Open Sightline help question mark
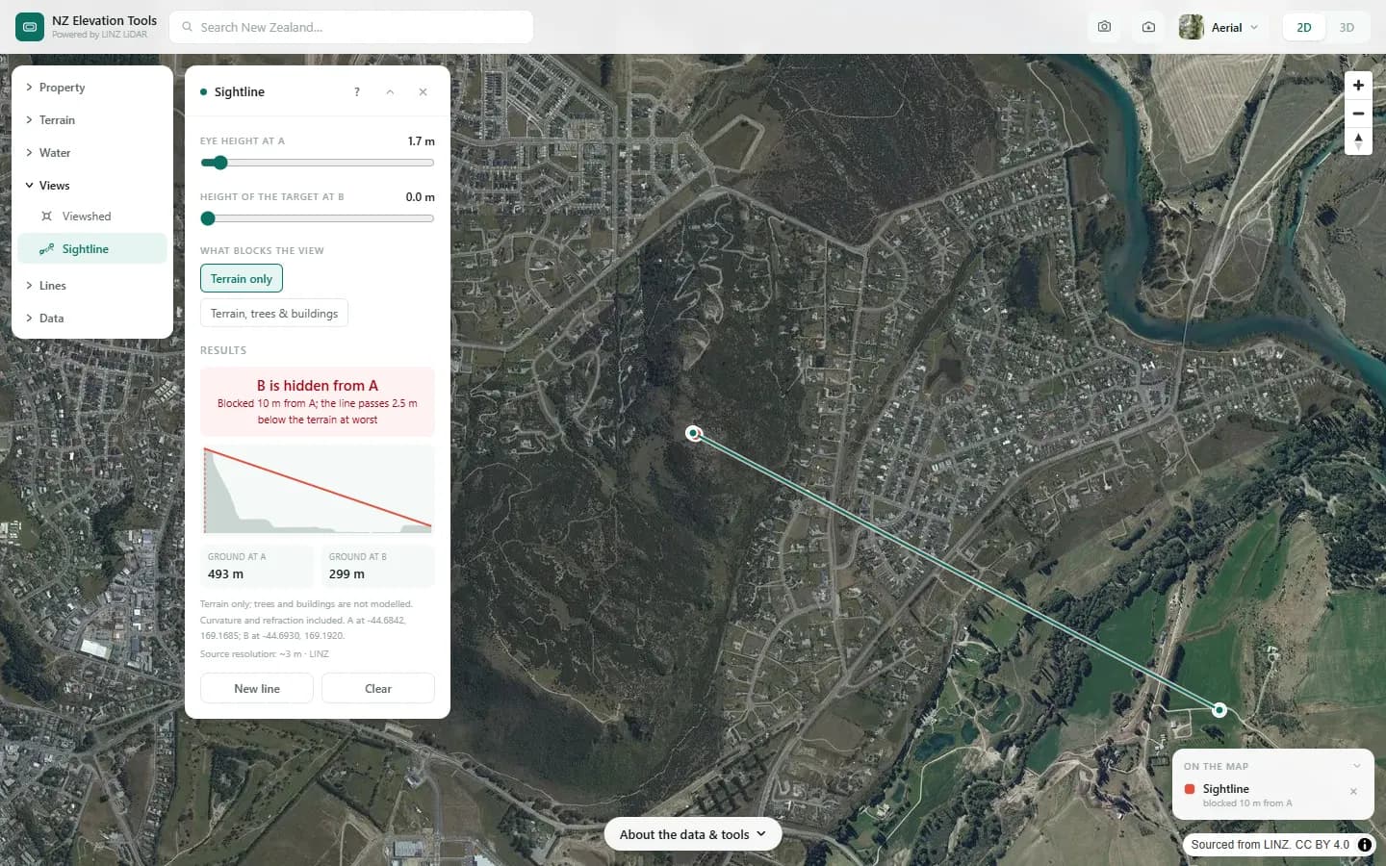This screenshot has width=1386, height=866. click(x=357, y=92)
